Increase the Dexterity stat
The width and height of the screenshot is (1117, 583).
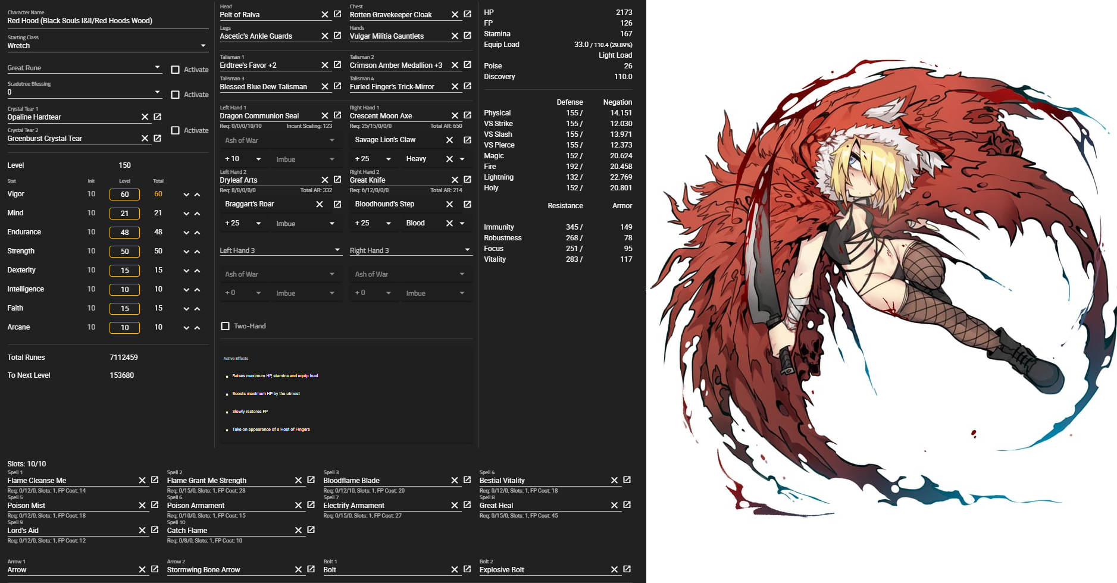(x=198, y=271)
